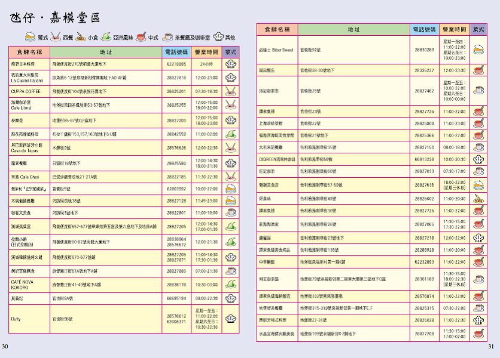
Task: Click the 其他 chef hat icon in the legend
Action: [217, 37]
